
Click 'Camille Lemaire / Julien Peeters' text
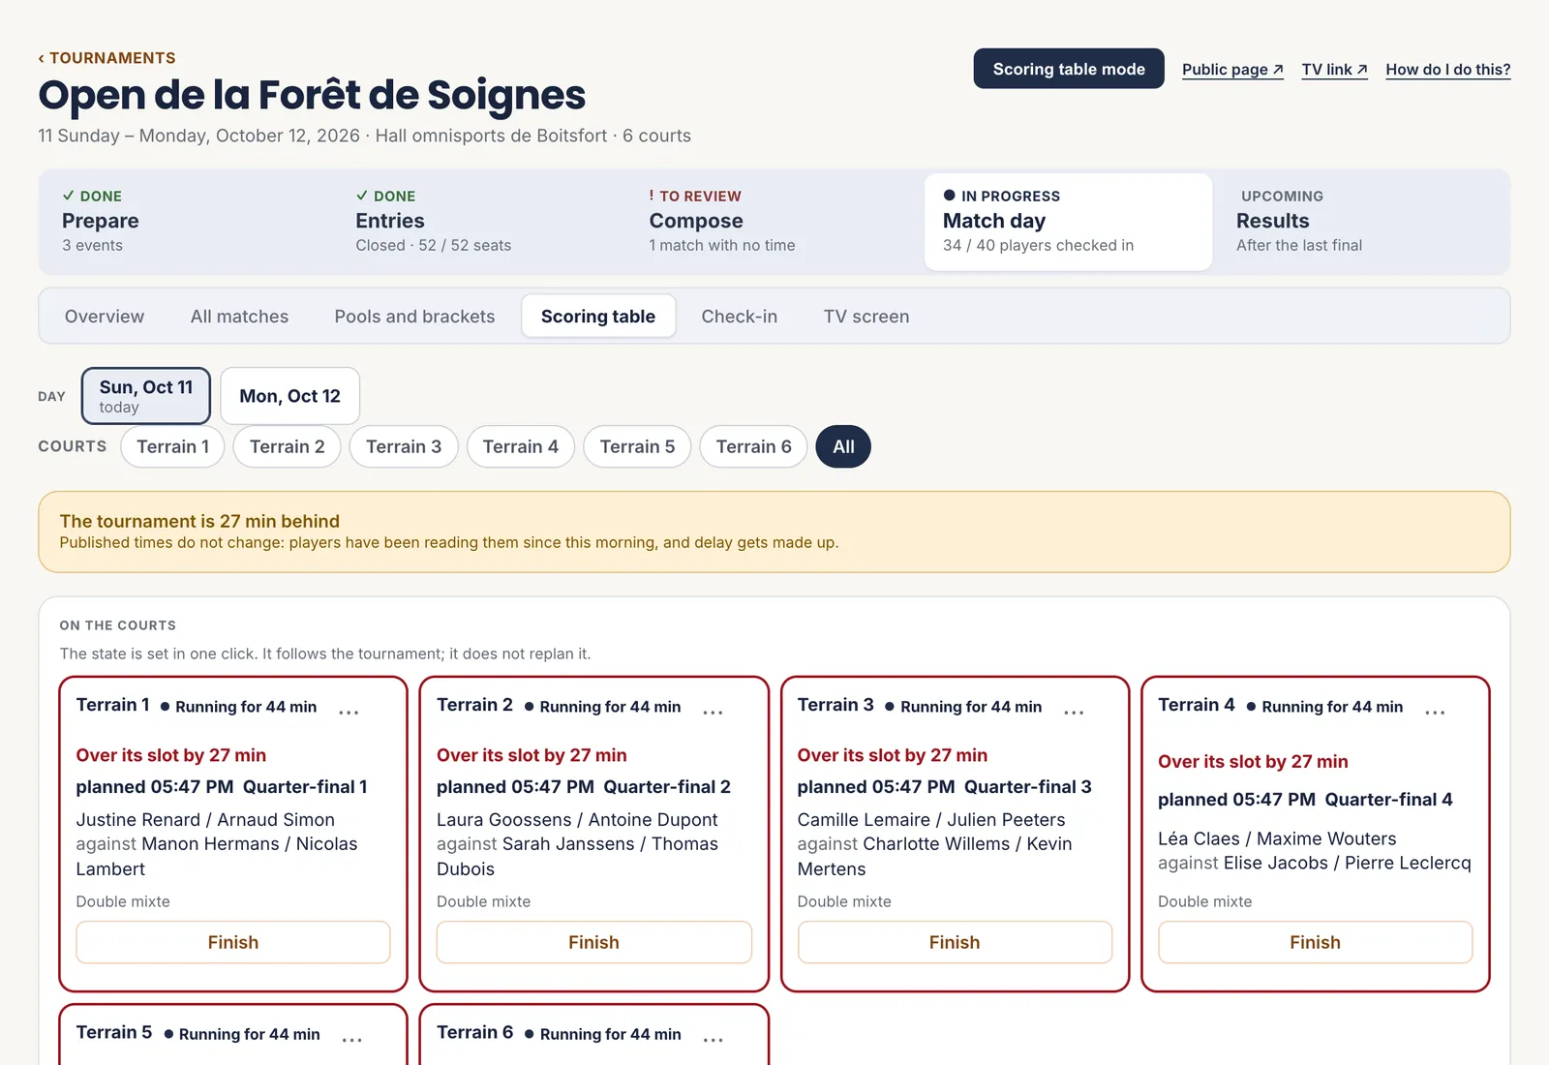(931, 820)
